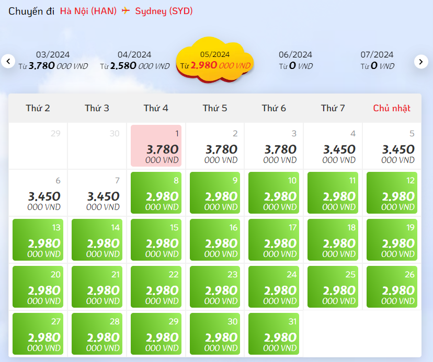This screenshot has width=433, height=362.
Task: Select May 31 fare cell
Action: [274, 334]
